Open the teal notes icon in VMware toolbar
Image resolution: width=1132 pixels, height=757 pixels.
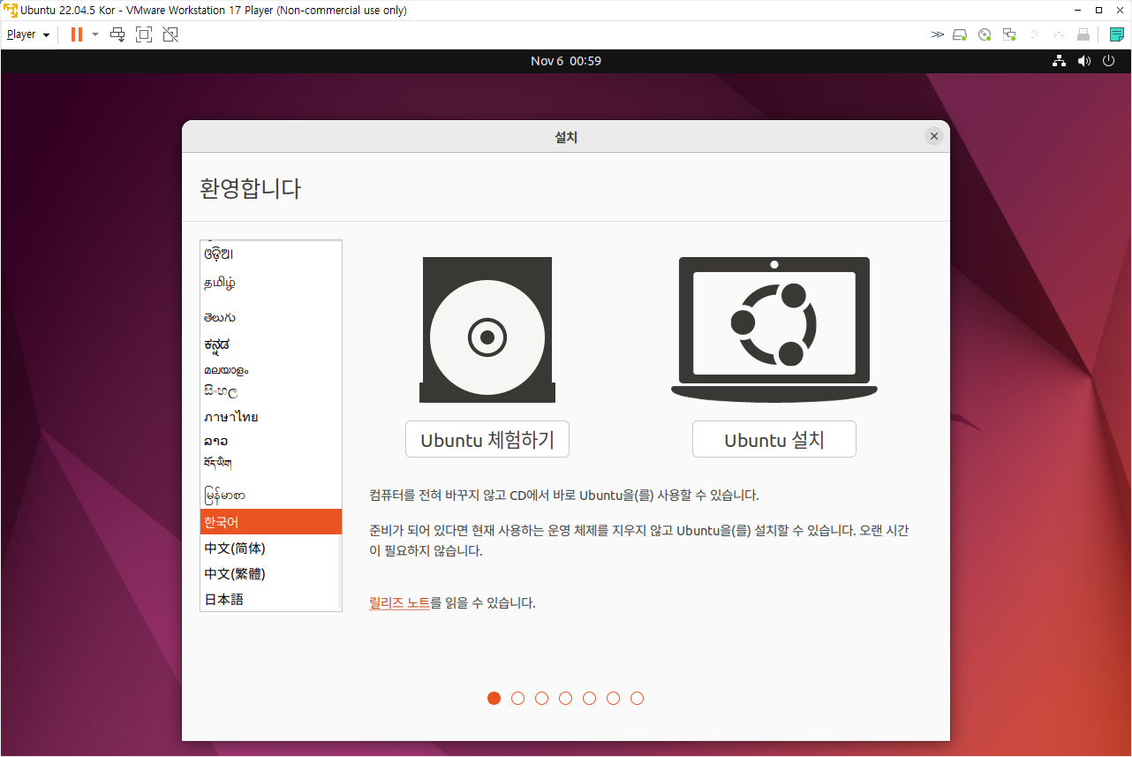1117,34
